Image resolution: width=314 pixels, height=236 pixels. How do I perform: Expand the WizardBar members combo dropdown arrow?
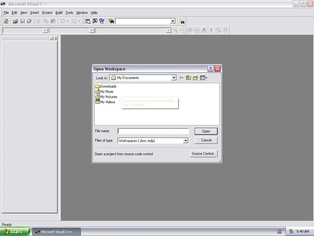click(169, 30)
